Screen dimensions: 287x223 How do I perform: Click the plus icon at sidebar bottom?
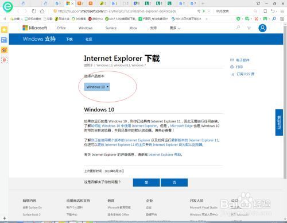5,218
